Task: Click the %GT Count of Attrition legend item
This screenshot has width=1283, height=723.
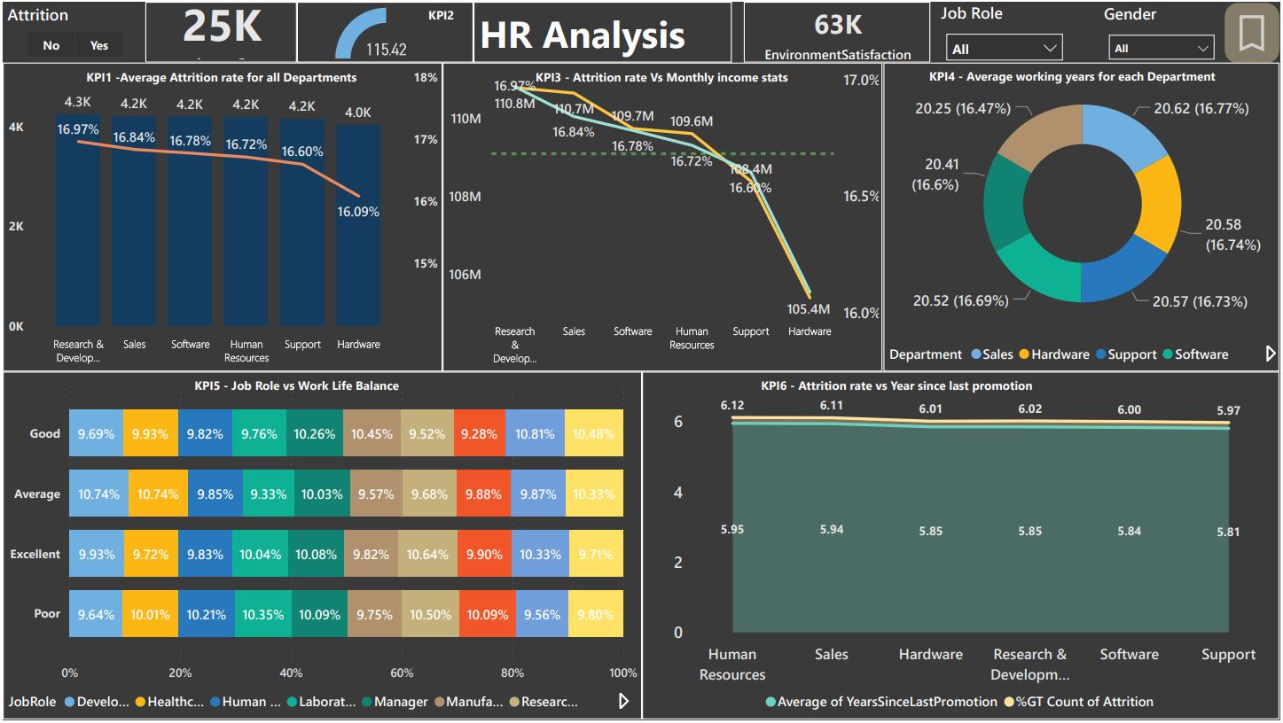Action: click(1079, 702)
